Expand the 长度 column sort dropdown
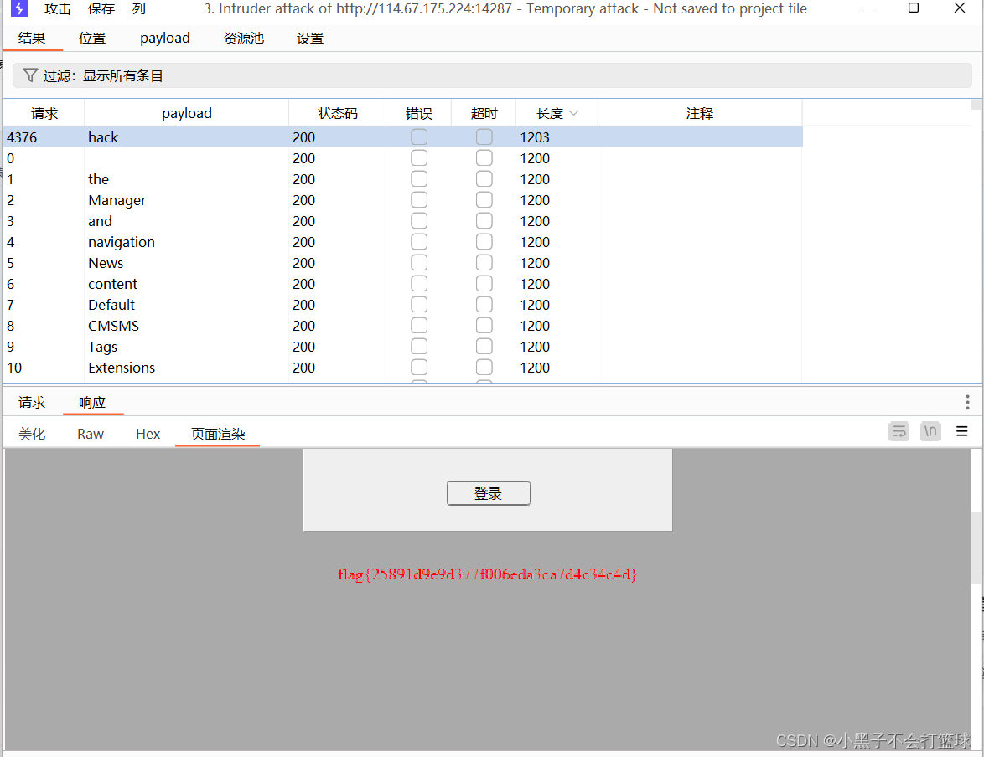The image size is (984, 757). pos(576,112)
